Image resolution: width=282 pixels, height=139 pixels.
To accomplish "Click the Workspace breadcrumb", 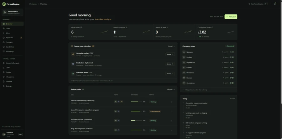I will coord(33,4).
